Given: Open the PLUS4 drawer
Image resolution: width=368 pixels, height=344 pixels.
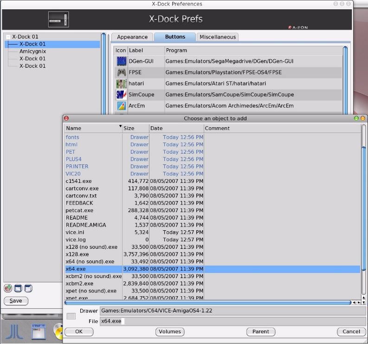Looking at the screenshot, I should pos(73,159).
